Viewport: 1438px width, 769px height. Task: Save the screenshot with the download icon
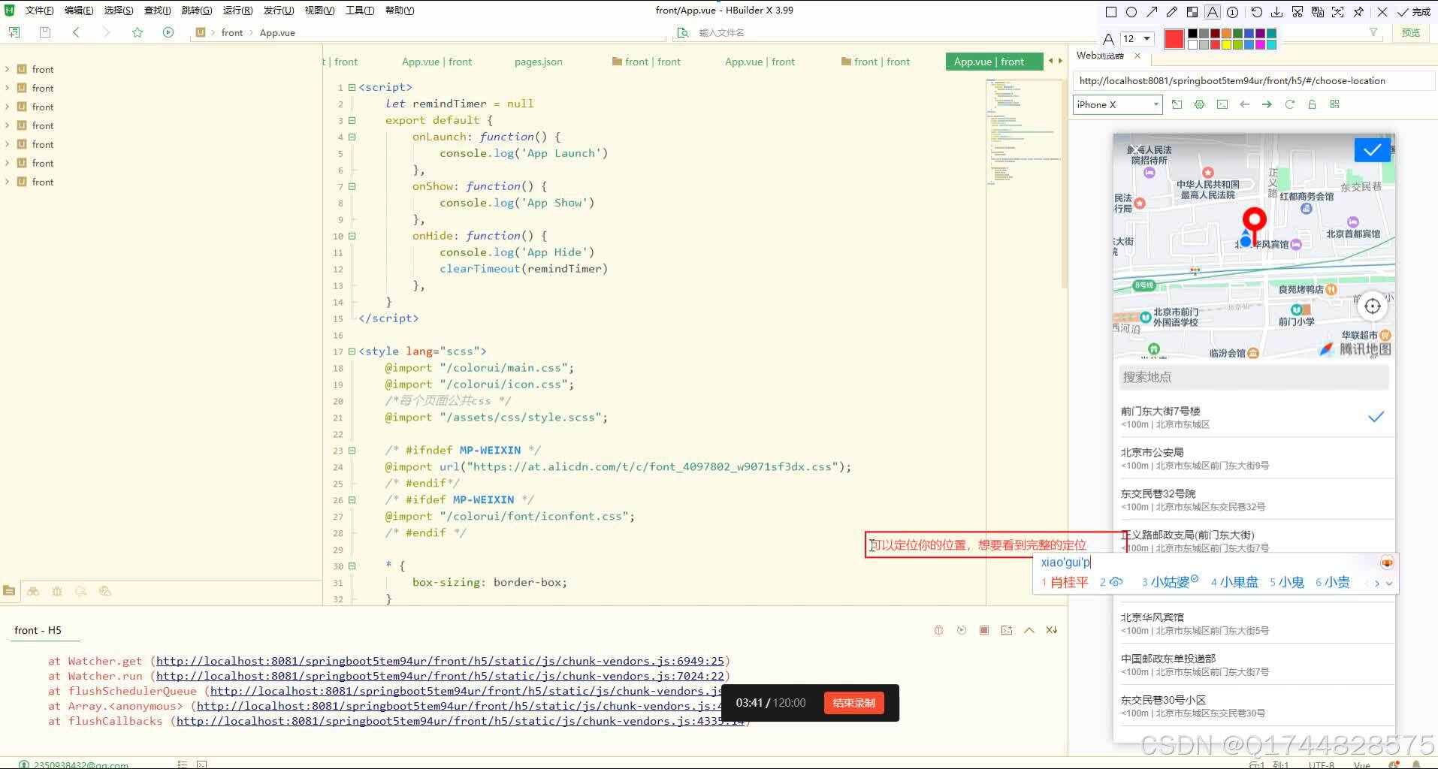click(x=1276, y=12)
